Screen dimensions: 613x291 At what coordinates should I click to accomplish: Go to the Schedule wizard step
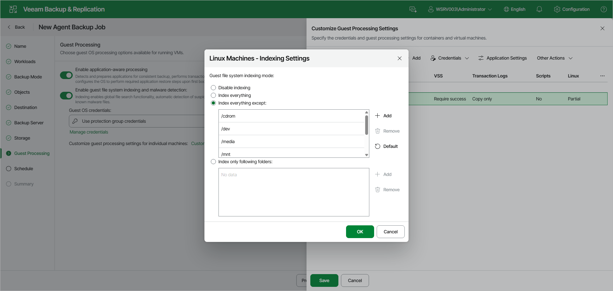click(24, 169)
